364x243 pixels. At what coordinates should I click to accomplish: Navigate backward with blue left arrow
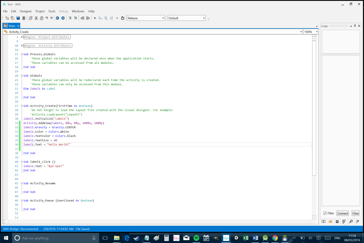coord(57,18)
